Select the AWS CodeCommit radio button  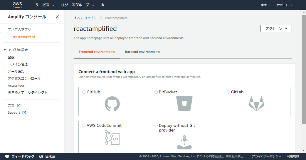pyautogui.click(x=84, y=125)
